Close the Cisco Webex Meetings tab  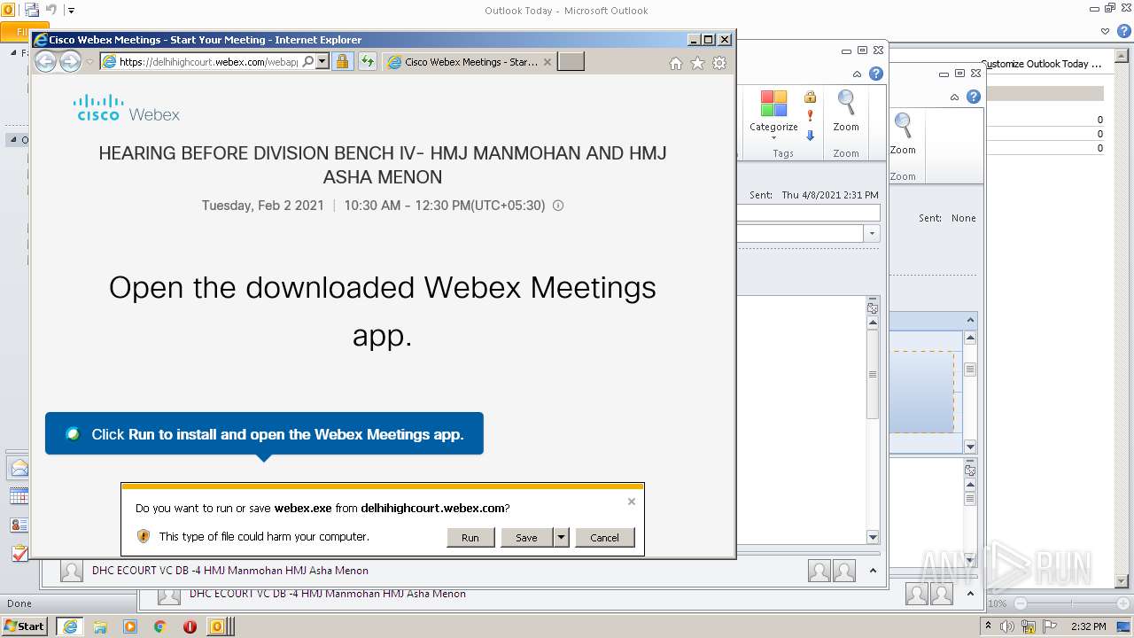click(x=548, y=62)
